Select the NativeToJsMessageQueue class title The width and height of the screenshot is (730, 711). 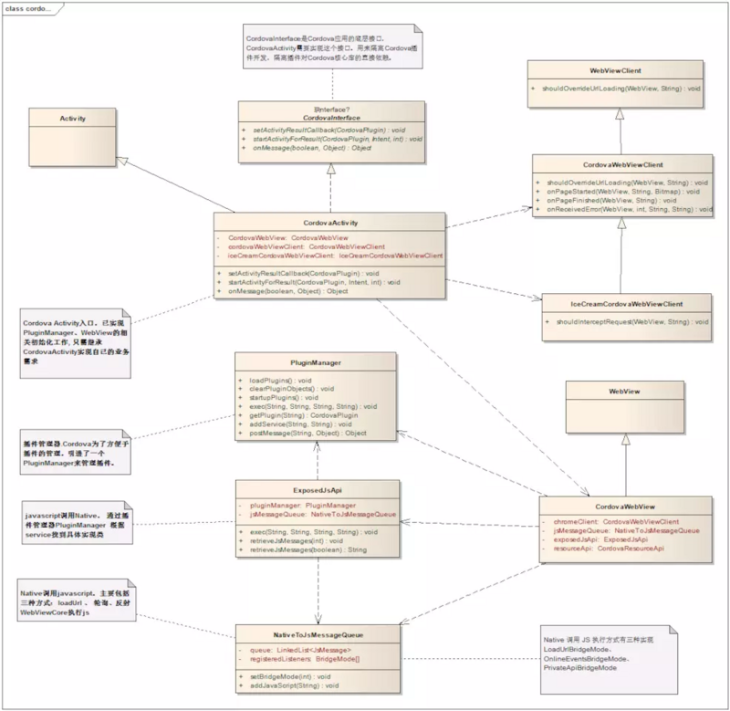tap(318, 635)
